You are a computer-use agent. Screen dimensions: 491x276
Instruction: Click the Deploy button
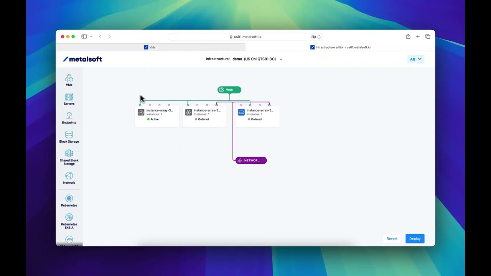pyautogui.click(x=415, y=238)
